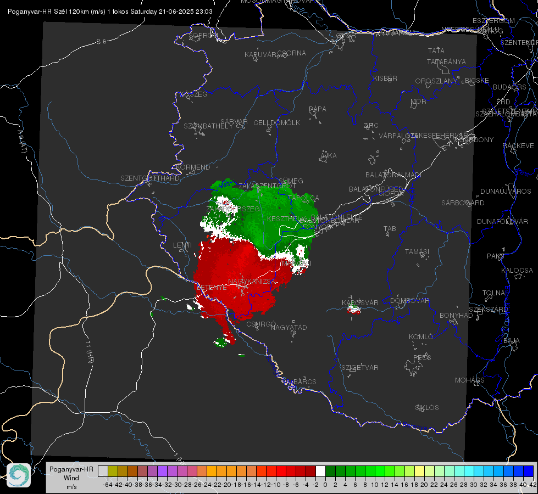
Task: Click the RÁCKEVE label
Action: tap(518, 146)
